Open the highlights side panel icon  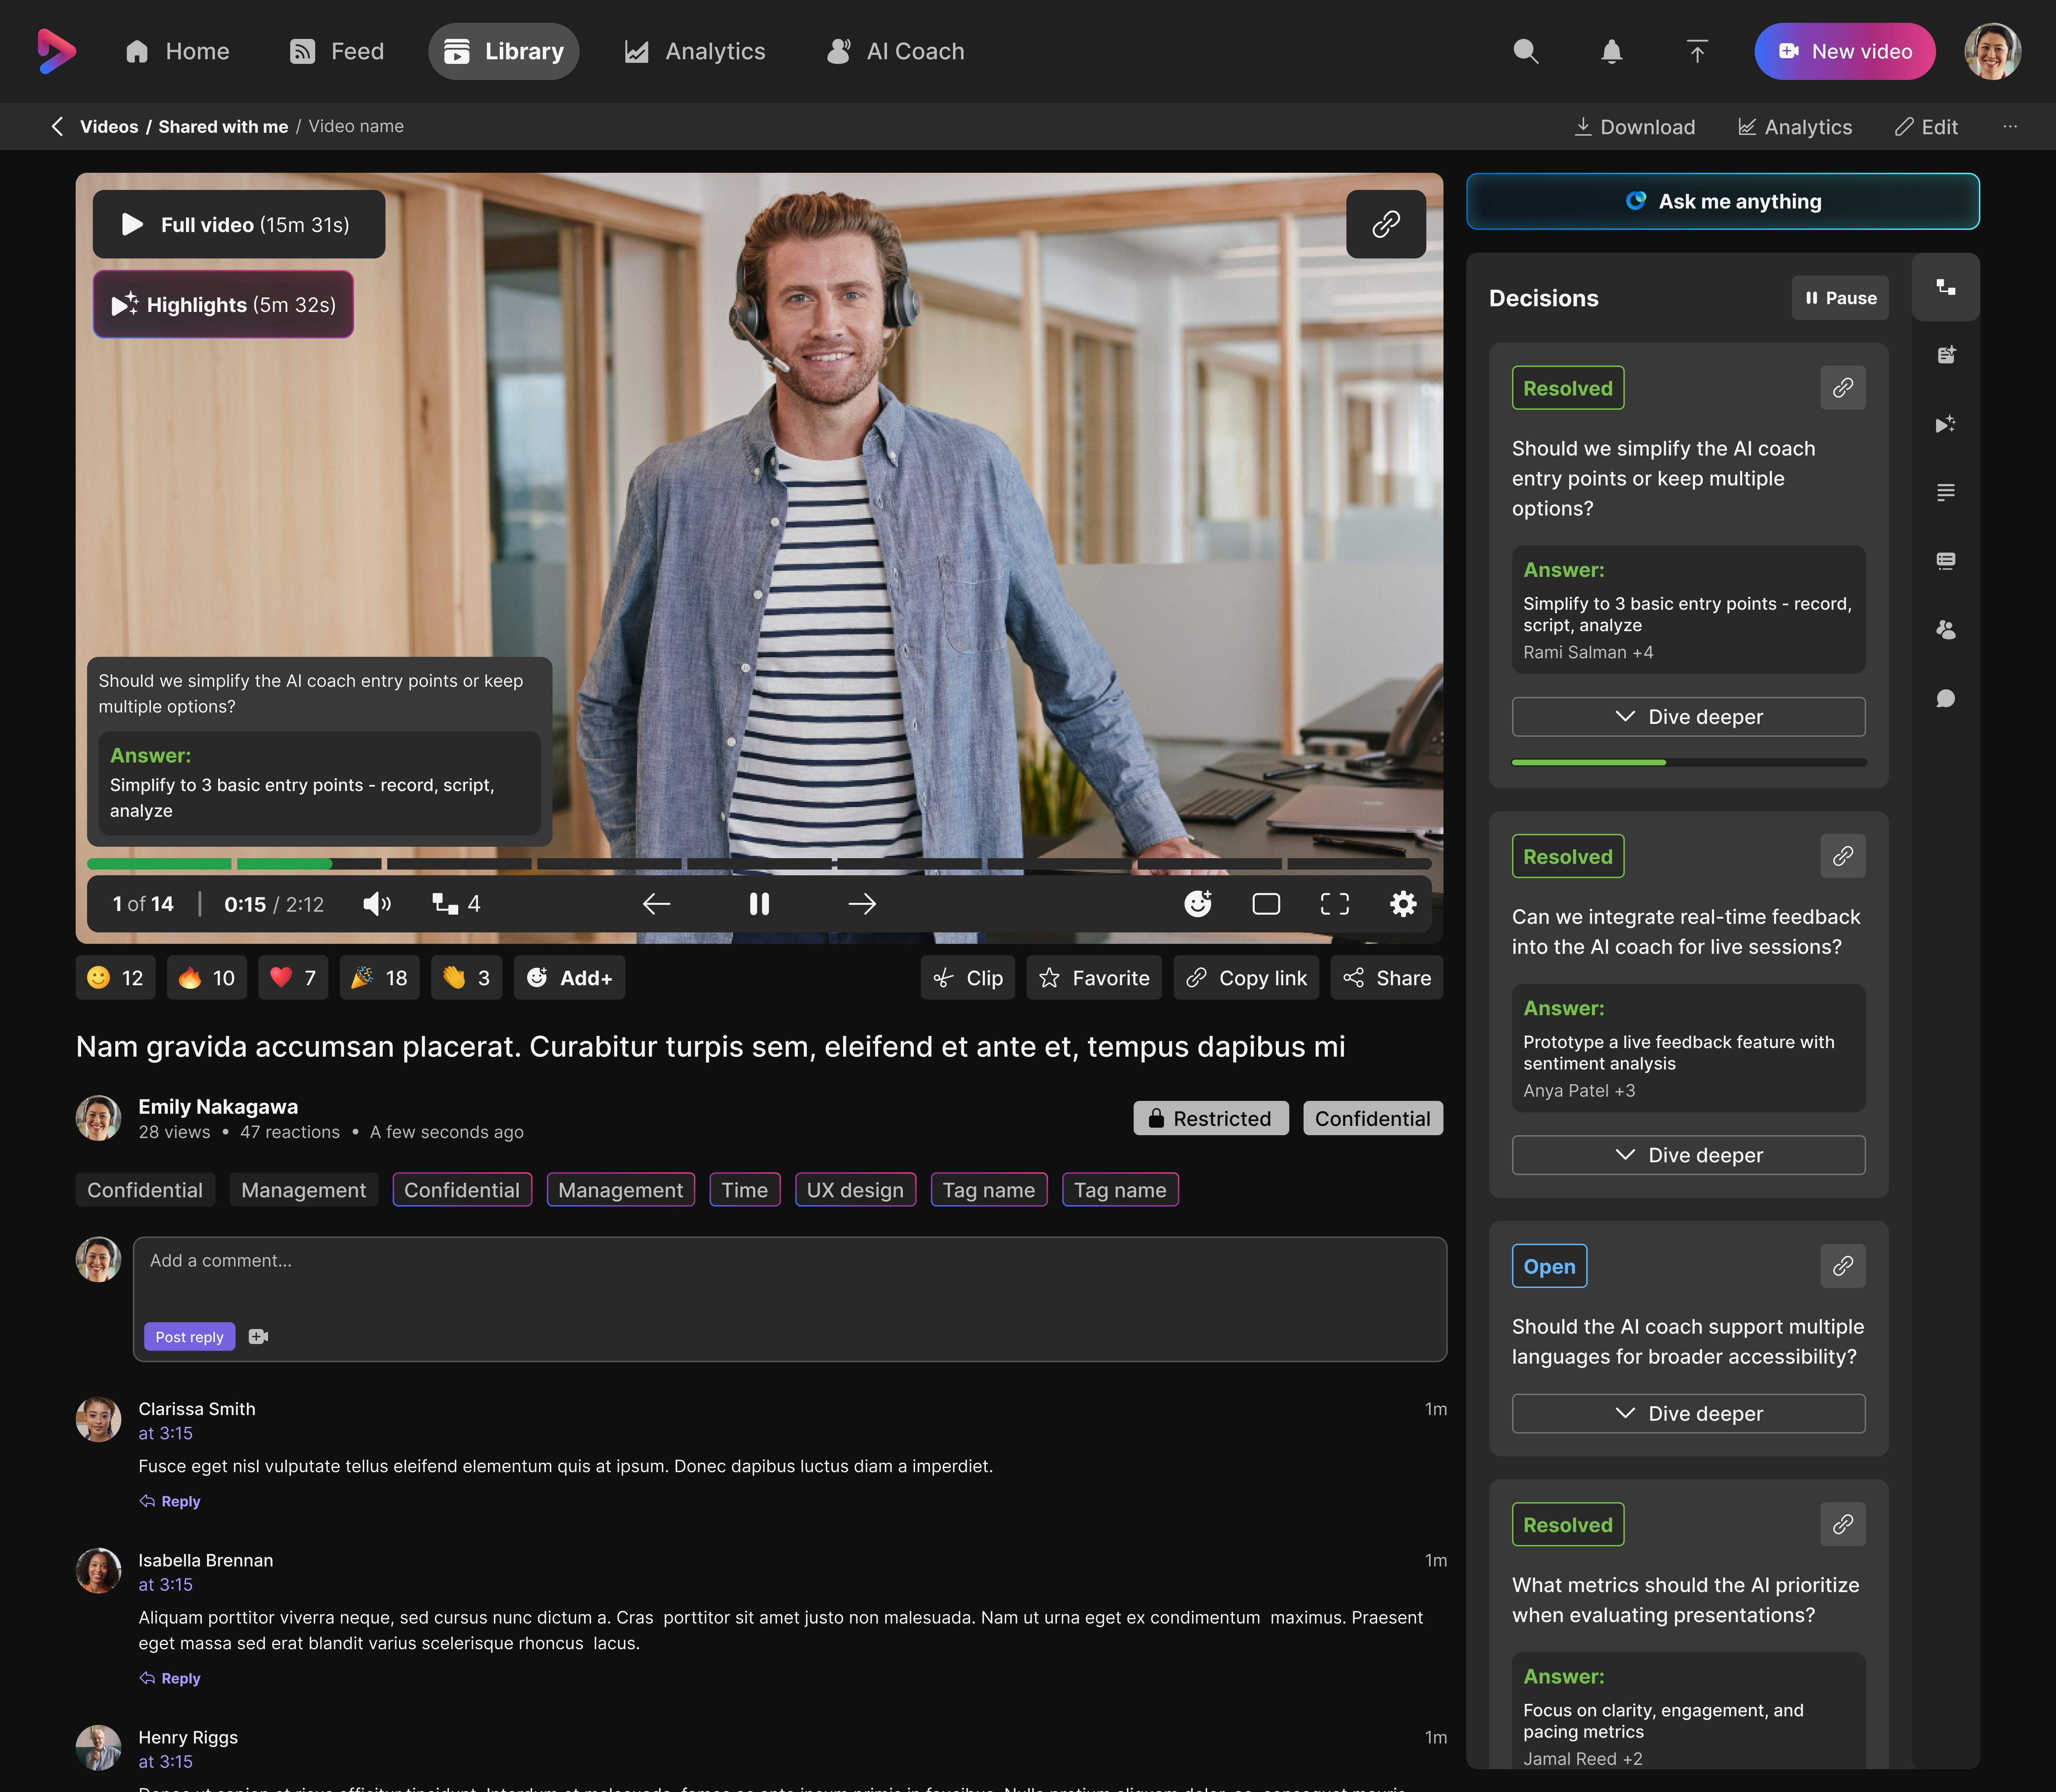(x=1945, y=424)
